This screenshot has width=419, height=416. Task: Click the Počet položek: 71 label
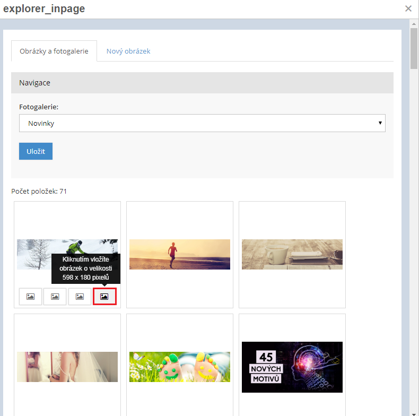click(x=39, y=191)
